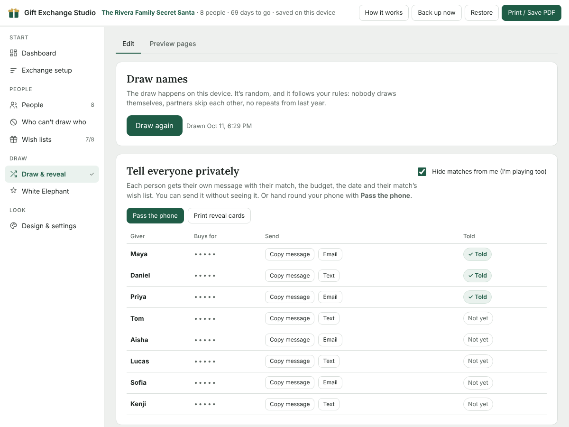Click the Design & settings palette icon
This screenshot has width=569, height=427.
pos(13,226)
